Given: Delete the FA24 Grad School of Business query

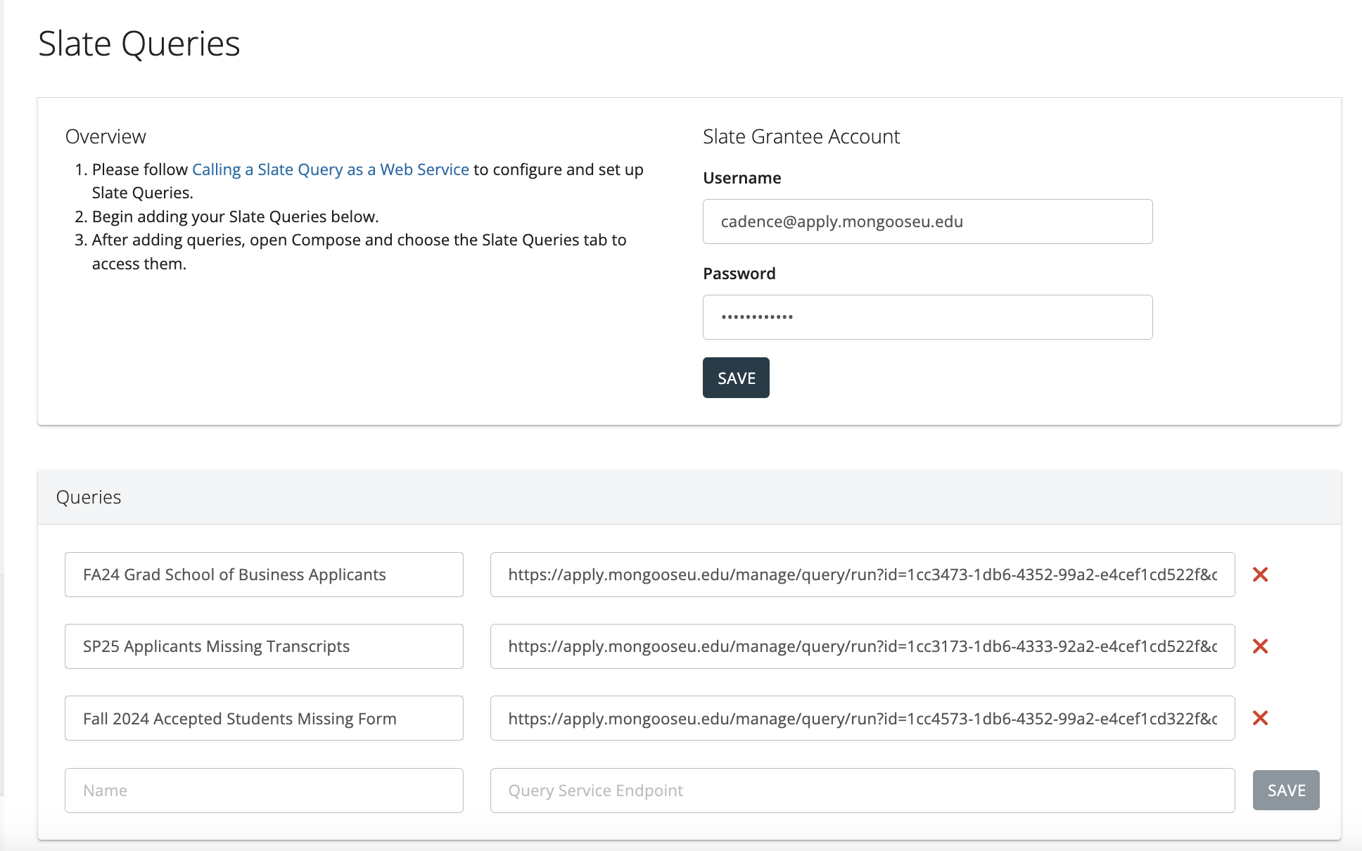Looking at the screenshot, I should (1260, 575).
